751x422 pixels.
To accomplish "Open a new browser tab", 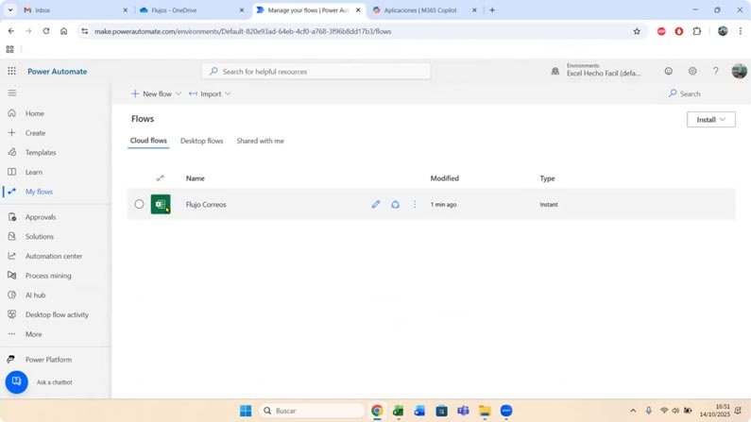I will pyautogui.click(x=492, y=10).
